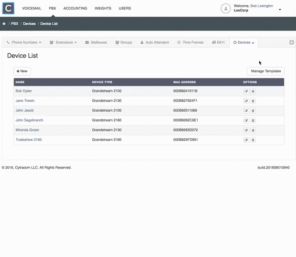The image size is (296, 257).
Task: Delete the Miranda Green device
Action: (x=253, y=130)
